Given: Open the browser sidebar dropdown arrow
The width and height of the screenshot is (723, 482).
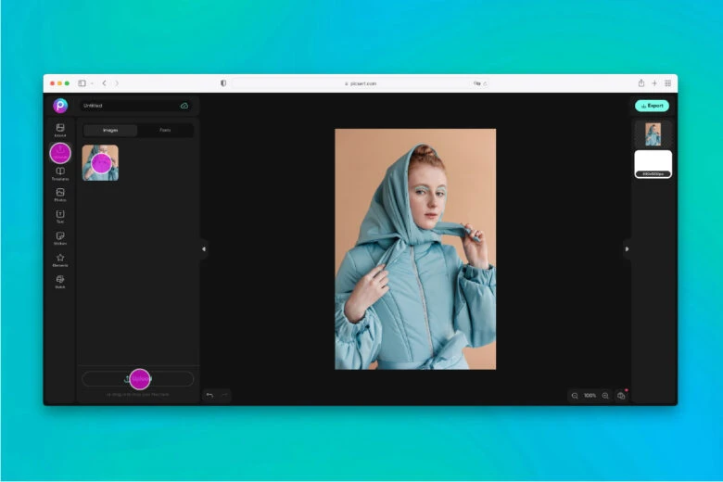Looking at the screenshot, I should tap(92, 83).
